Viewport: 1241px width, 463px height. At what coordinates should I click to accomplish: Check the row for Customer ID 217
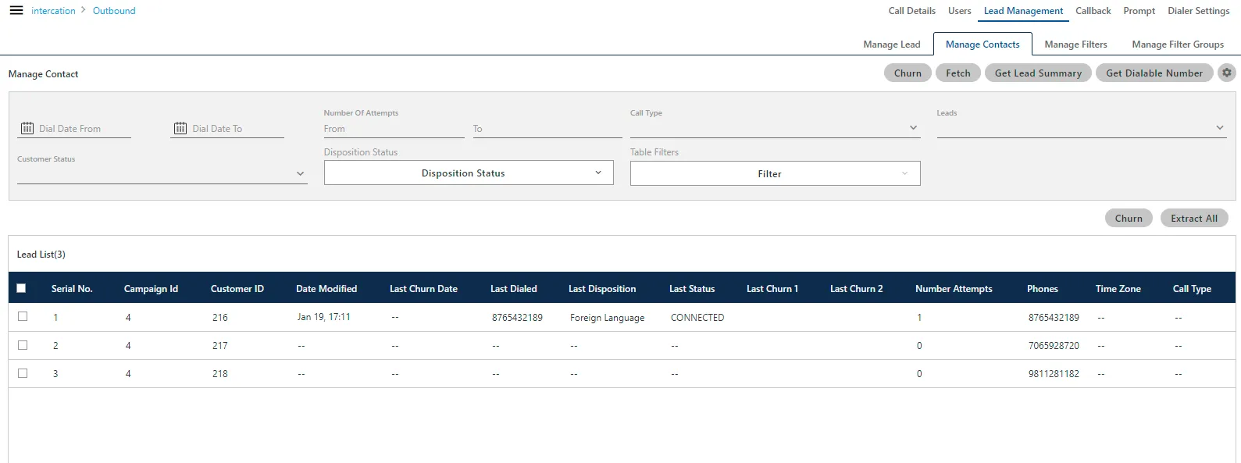tap(23, 345)
